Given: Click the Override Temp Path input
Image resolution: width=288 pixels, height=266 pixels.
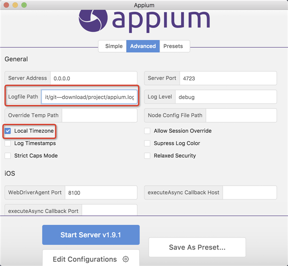Looking at the screenshot, I should pos(99,115).
